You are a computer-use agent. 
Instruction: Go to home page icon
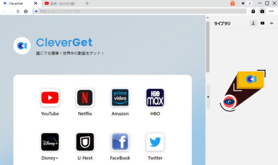[x=26, y=12]
